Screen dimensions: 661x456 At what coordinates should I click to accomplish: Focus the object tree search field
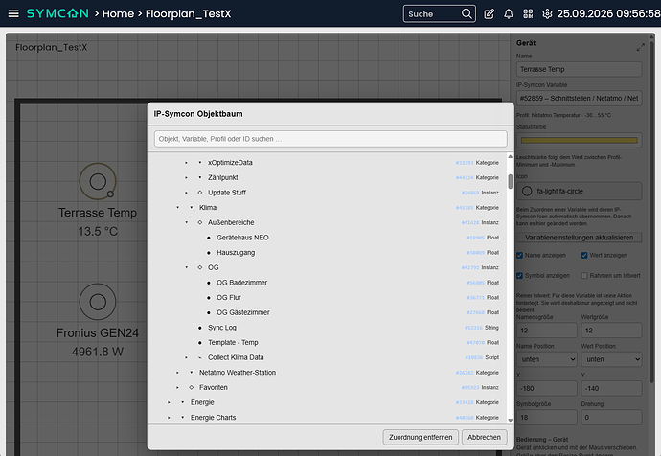pos(330,139)
